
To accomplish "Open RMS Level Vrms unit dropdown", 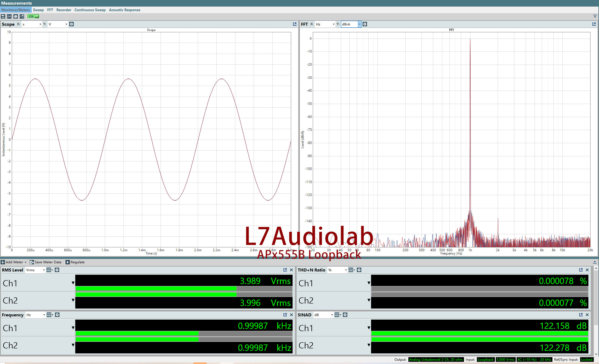I will (x=35, y=270).
